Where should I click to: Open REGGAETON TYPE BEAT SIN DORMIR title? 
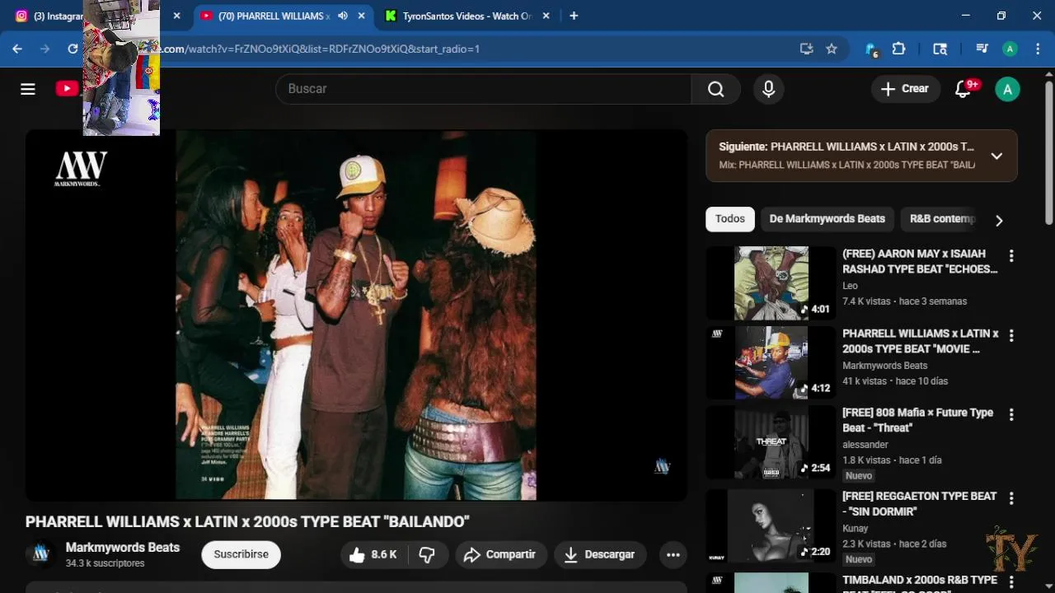(919, 504)
